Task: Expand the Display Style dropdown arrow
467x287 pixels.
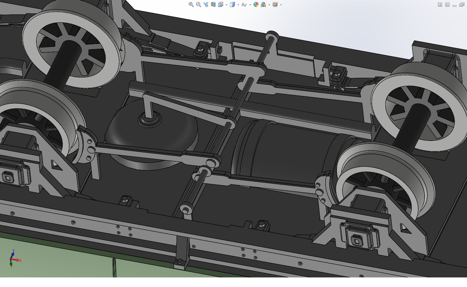Action: pyautogui.click(x=238, y=5)
